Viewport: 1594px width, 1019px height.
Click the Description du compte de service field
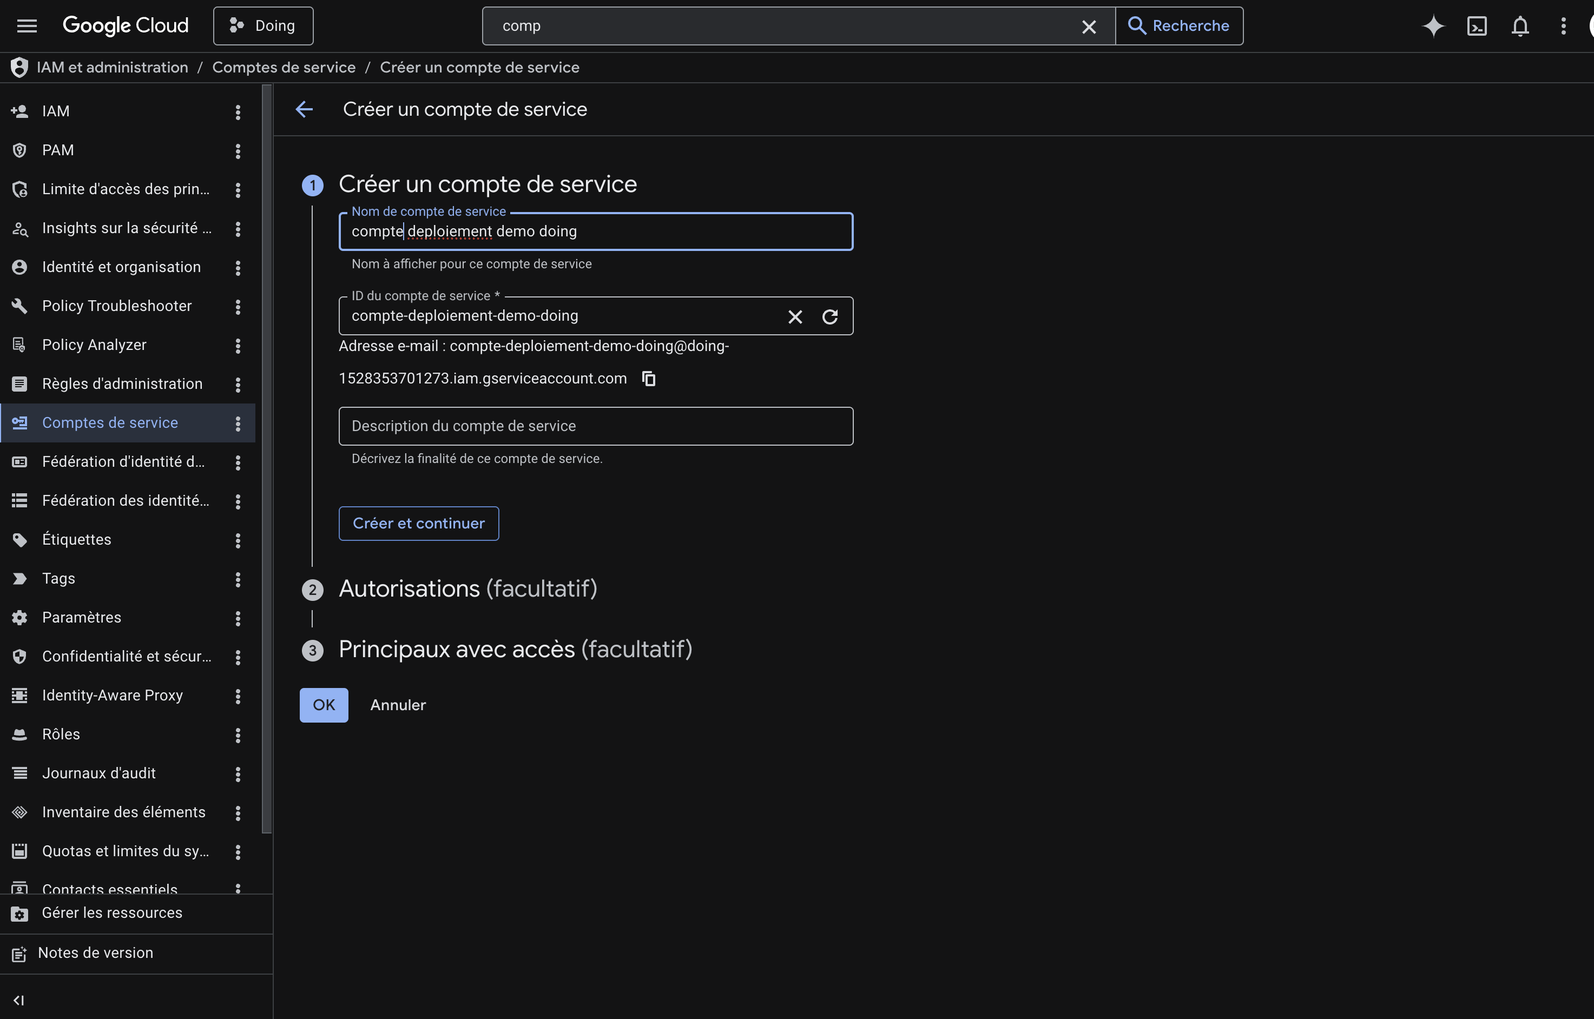tap(596, 426)
